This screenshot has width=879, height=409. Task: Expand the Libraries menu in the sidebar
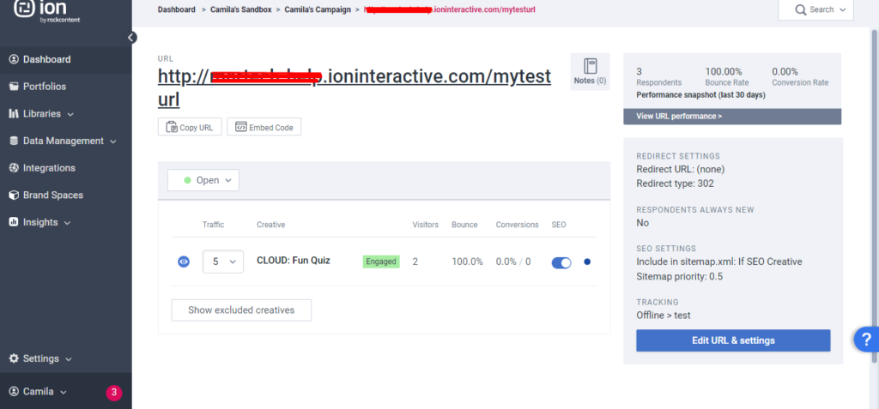41,113
